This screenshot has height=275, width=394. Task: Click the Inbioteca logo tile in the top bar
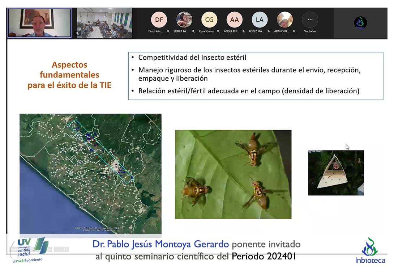point(360,23)
